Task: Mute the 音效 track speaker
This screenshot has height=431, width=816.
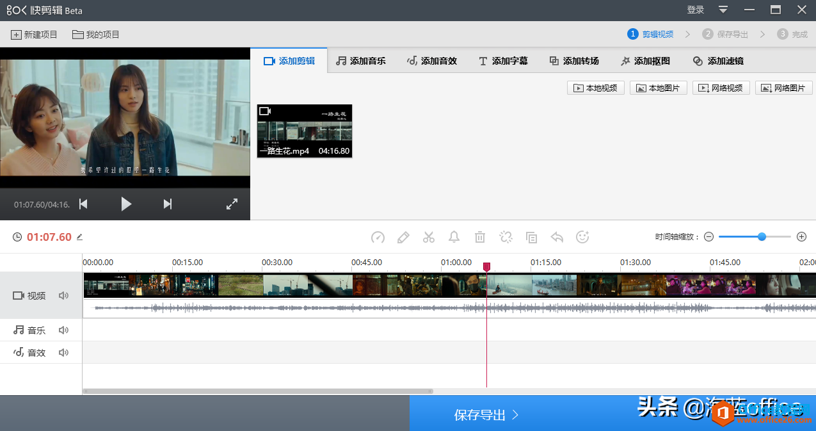Action: pos(63,352)
